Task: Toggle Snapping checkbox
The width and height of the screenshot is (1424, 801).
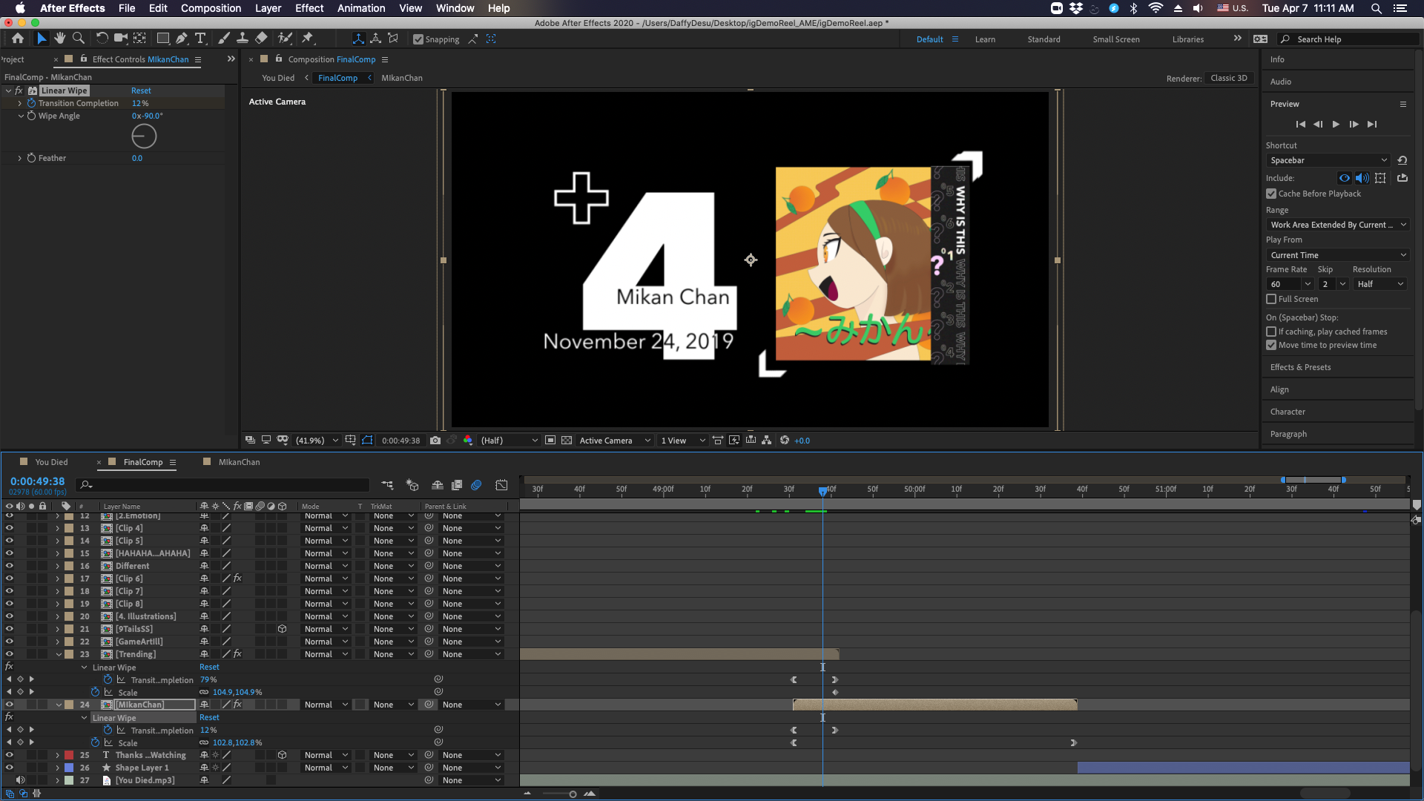Action: coord(418,39)
